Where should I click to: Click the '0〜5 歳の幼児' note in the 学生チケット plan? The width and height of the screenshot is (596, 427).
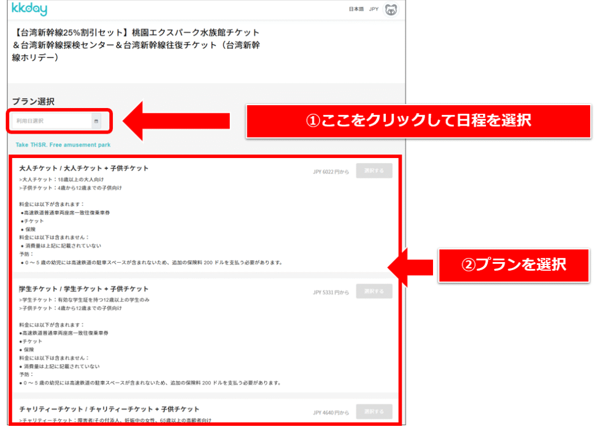[x=151, y=383]
